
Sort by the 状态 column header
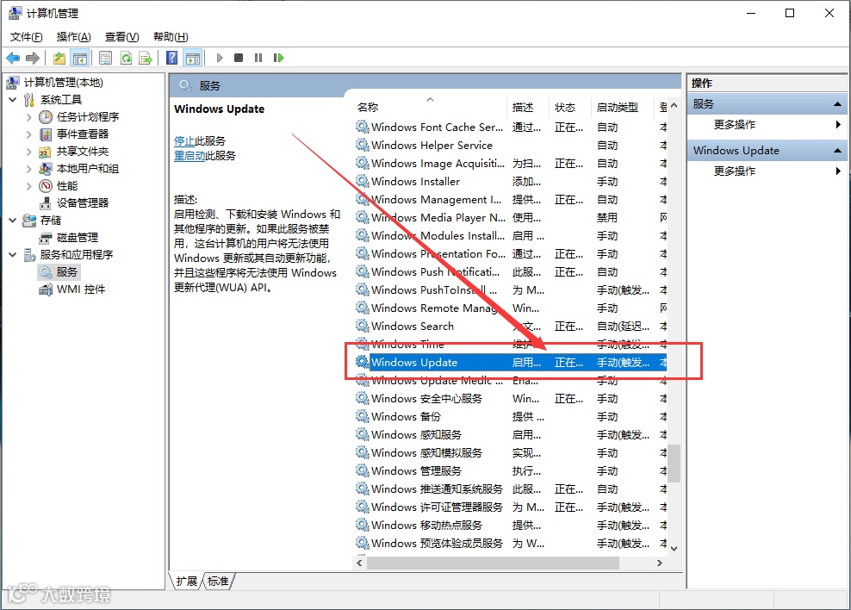click(x=570, y=108)
